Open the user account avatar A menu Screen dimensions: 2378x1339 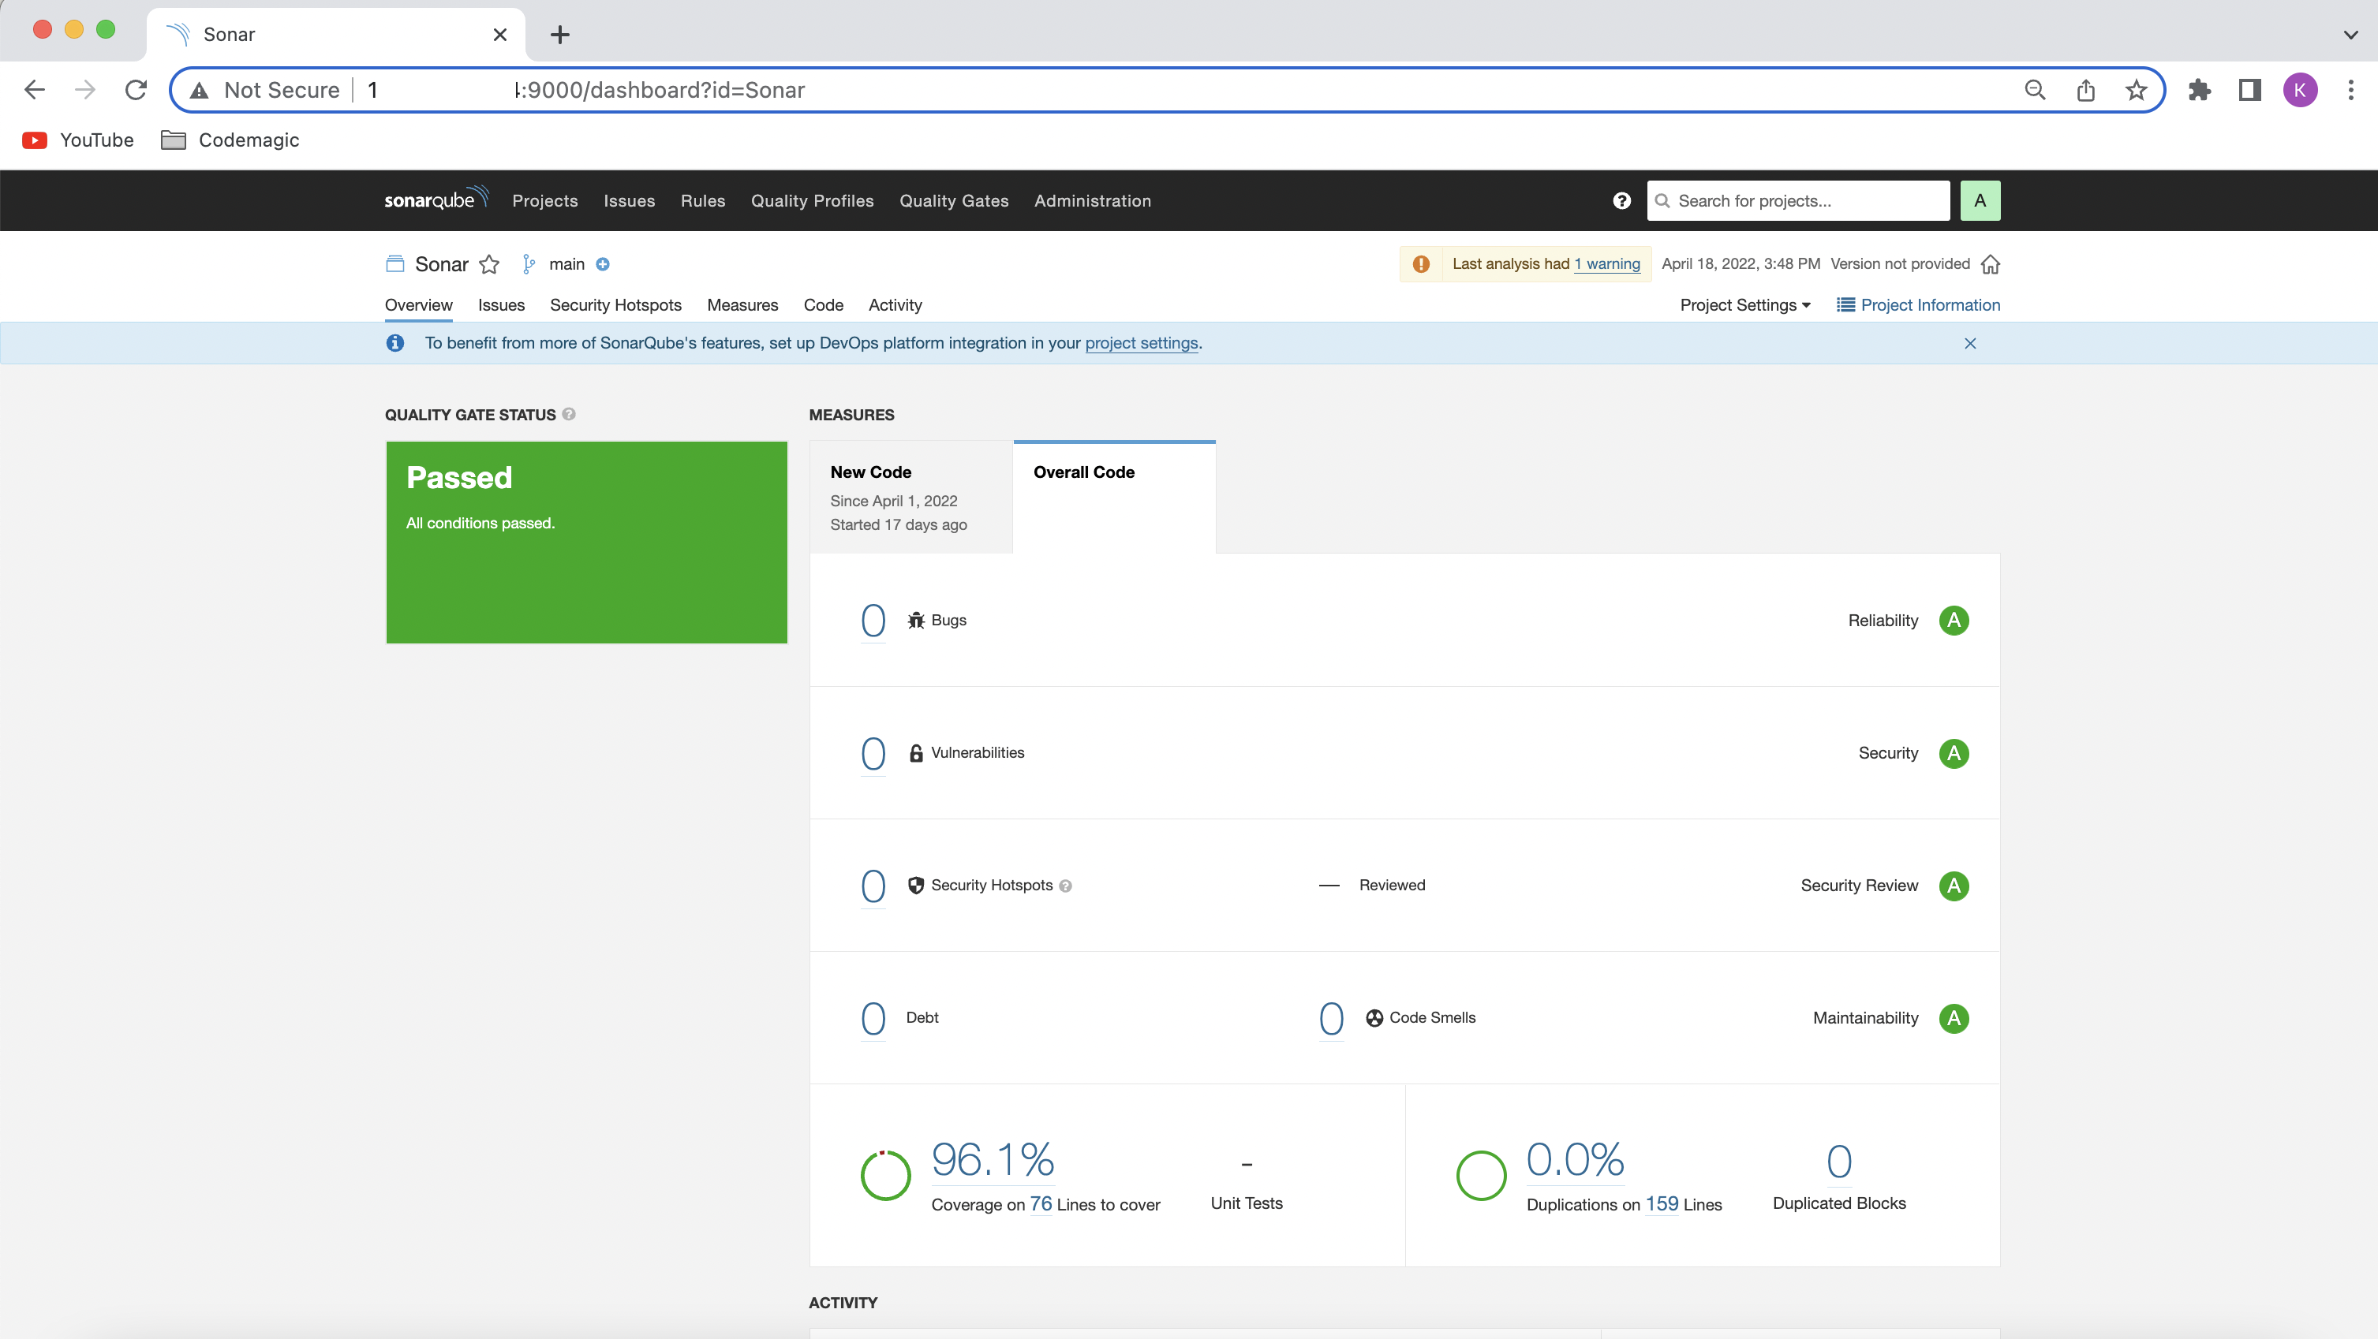click(1980, 200)
